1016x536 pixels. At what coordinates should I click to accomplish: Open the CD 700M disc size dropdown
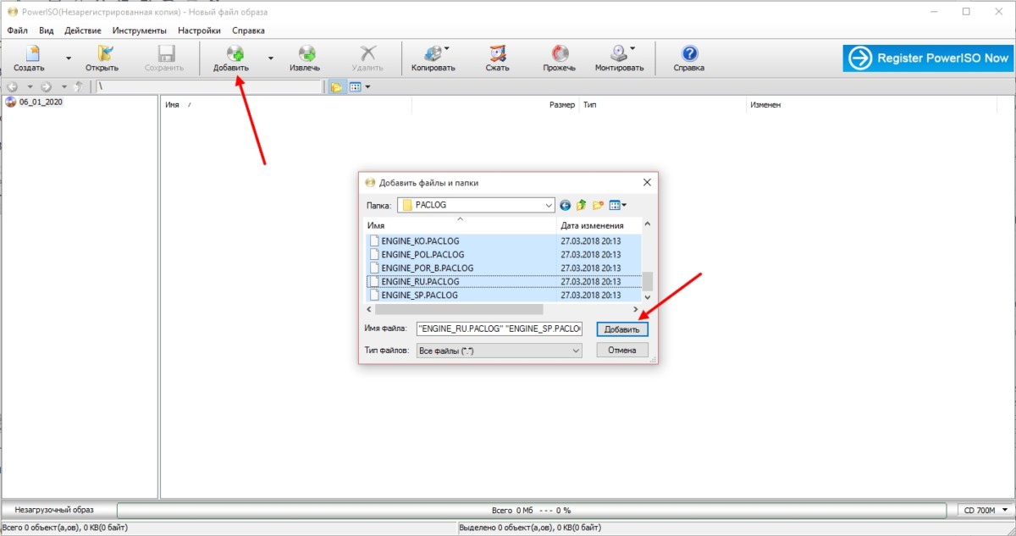point(1003,510)
